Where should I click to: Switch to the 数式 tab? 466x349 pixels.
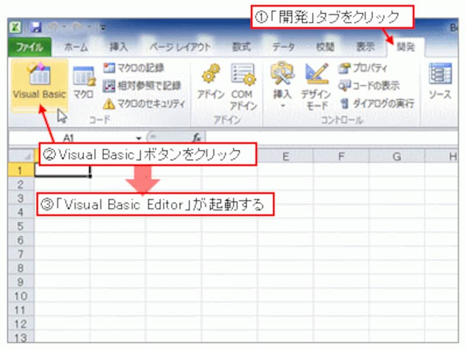coord(241,47)
